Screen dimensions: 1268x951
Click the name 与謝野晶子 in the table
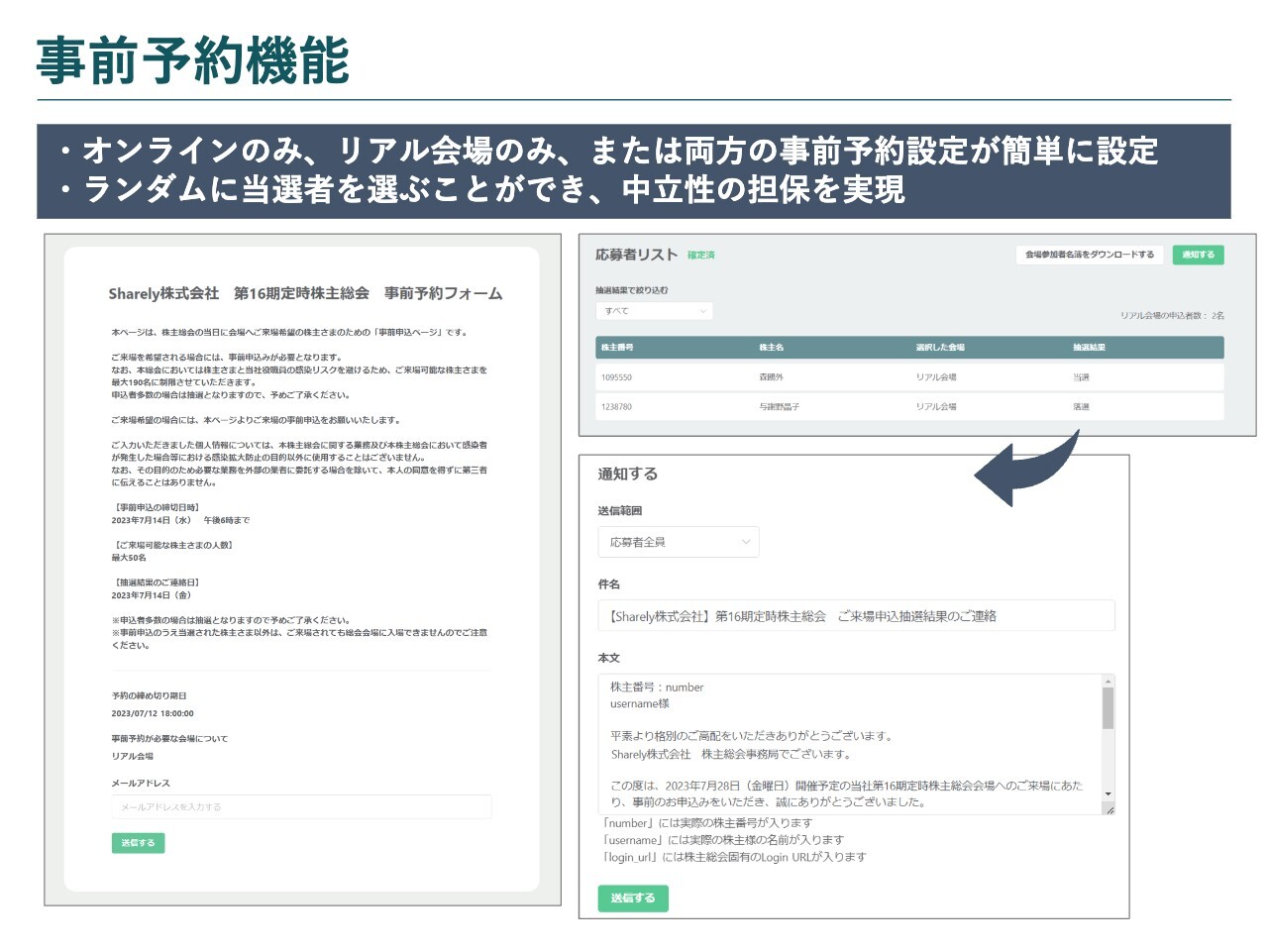click(x=779, y=407)
